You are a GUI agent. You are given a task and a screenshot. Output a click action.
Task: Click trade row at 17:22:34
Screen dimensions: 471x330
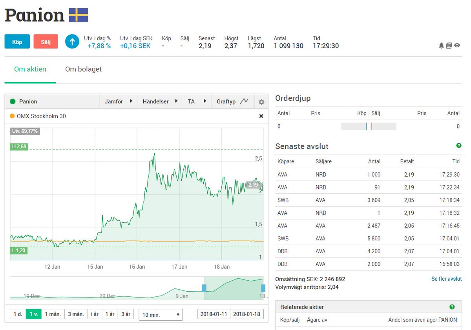(369, 188)
